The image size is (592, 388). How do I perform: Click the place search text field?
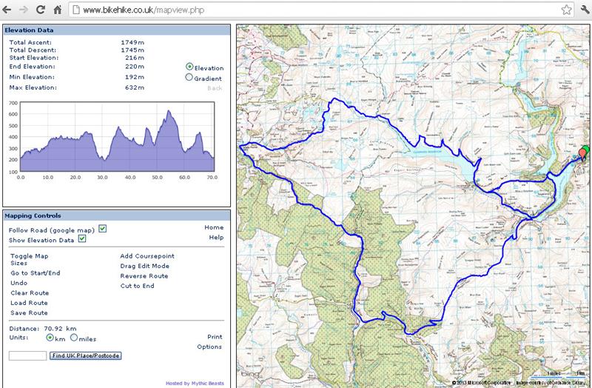[x=28, y=356]
